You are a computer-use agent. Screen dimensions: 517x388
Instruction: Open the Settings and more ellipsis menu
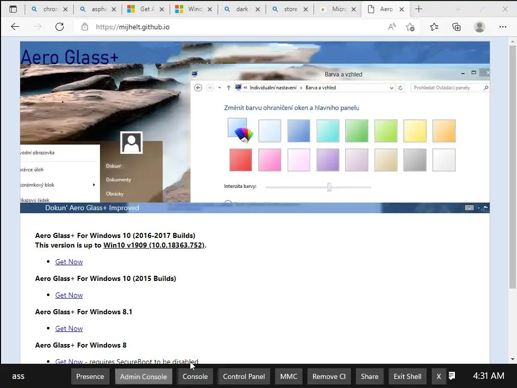point(502,27)
